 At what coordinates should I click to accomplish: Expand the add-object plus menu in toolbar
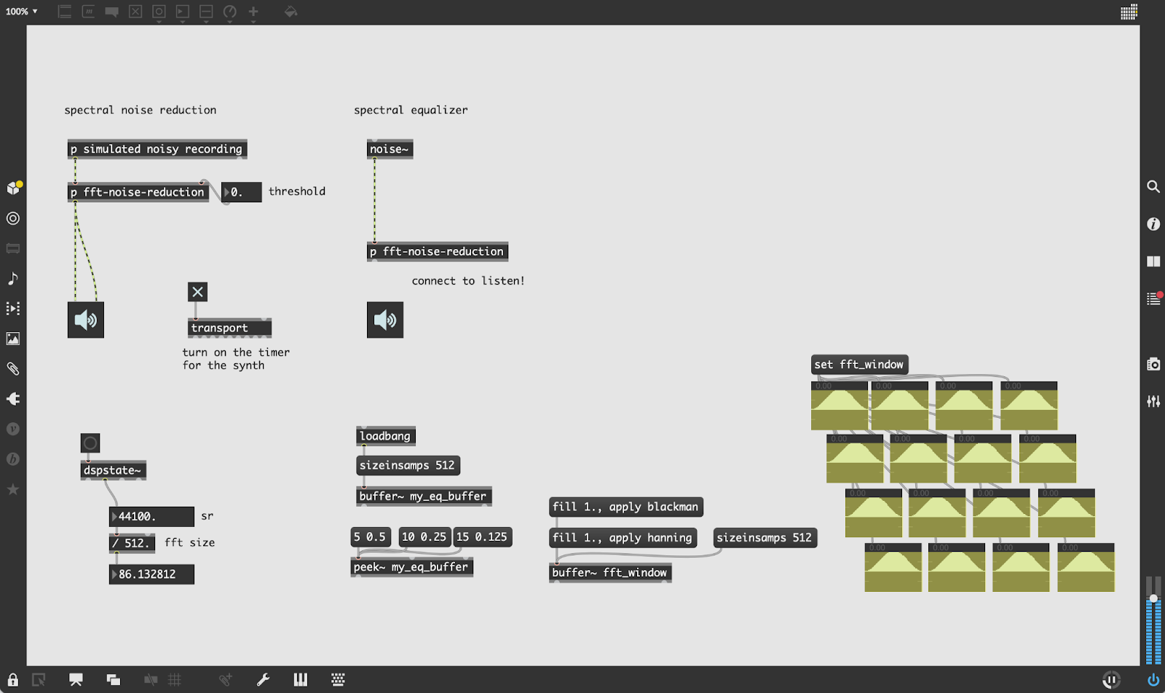tap(253, 12)
